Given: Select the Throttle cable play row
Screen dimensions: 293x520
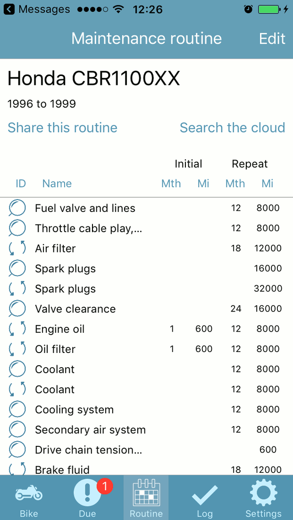Looking at the screenshot, I should (88, 228).
